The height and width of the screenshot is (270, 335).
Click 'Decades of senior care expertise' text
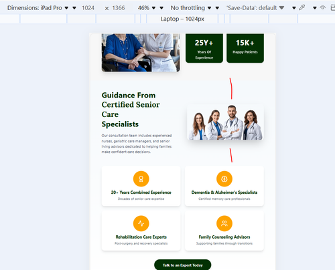tap(141, 198)
